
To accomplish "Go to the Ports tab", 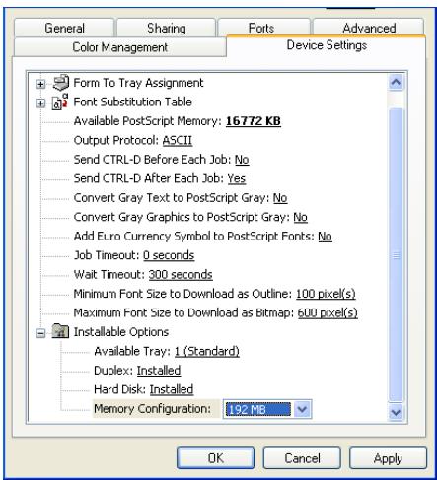I will coord(261,28).
